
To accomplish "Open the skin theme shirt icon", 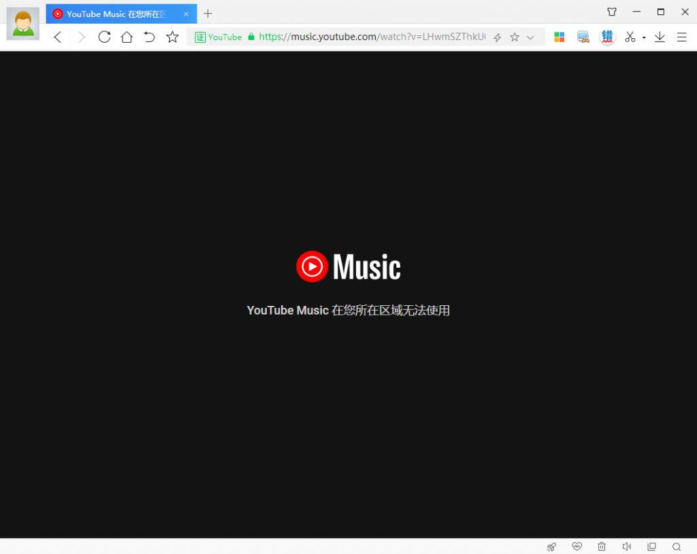I will coord(612,12).
